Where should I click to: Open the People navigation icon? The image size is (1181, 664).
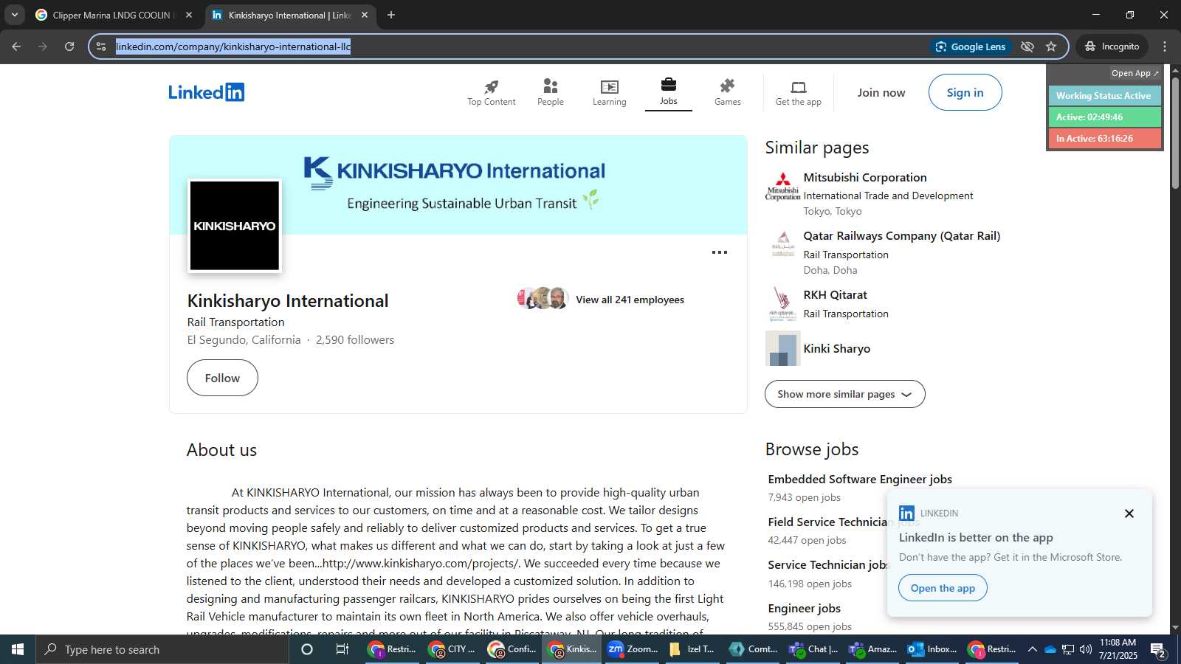(550, 93)
